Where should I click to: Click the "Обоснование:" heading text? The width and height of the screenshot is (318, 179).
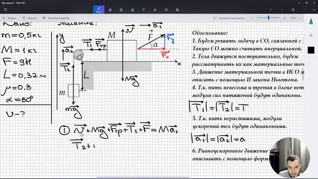210,33
